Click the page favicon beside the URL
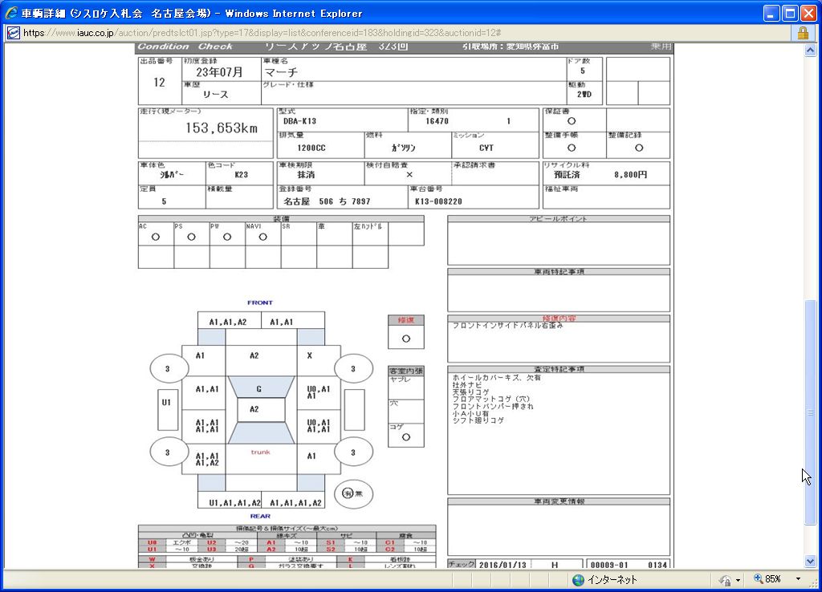Viewport: 822px width, 592px height. pyautogui.click(x=14, y=33)
